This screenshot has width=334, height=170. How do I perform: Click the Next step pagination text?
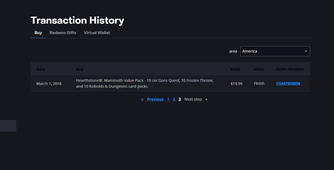[x=193, y=99]
